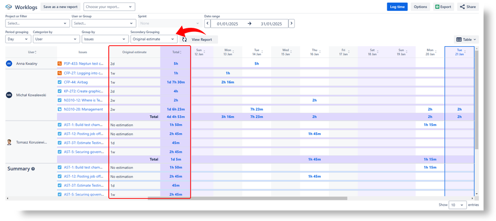Click the Worklogs app logo icon
The height and width of the screenshot is (221, 496).
pos(8,6)
